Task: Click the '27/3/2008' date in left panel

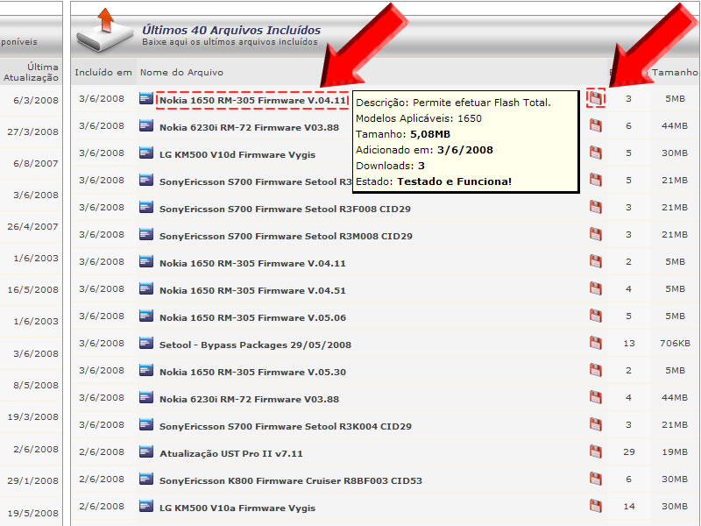Action: (x=32, y=132)
